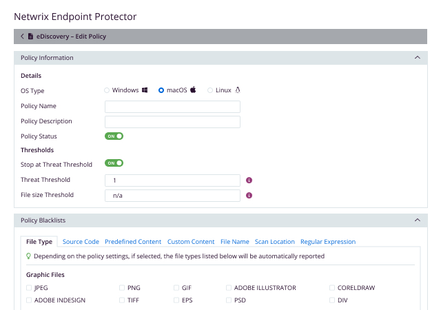Check the TIFF file type box
Viewport: 441px width, 310px height.
[122, 300]
